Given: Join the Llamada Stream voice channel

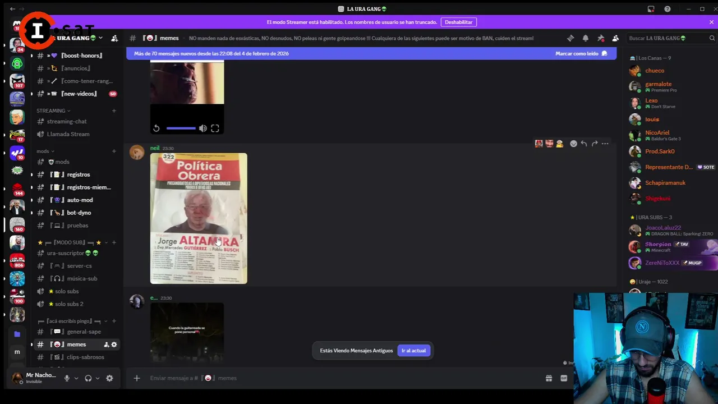Looking at the screenshot, I should pos(76,134).
